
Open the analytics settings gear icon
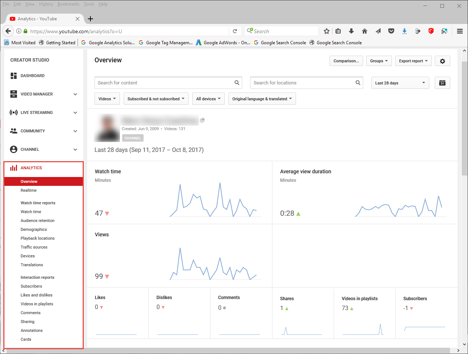pyautogui.click(x=442, y=61)
